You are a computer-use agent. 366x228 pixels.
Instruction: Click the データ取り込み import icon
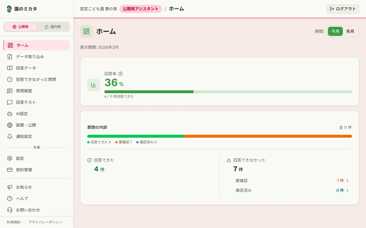pyautogui.click(x=10, y=57)
